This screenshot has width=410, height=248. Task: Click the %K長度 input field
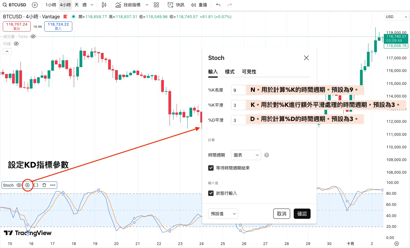coord(238,90)
